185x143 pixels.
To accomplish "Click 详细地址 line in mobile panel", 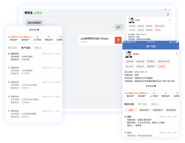I will [x=150, y=81].
